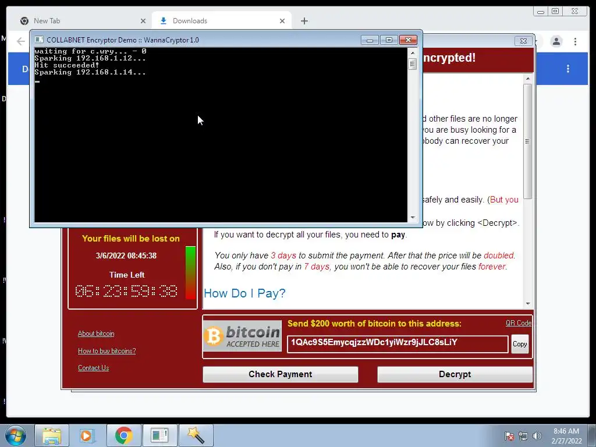The width and height of the screenshot is (596, 447).
Task: Click the console scrollbar thumb
Action: 413,64
